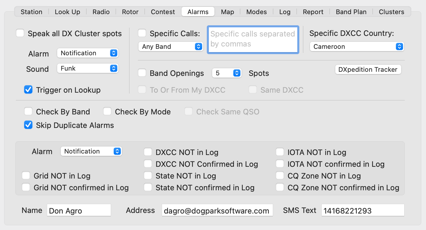Click the DXpedition Tracker button

tap(368, 70)
